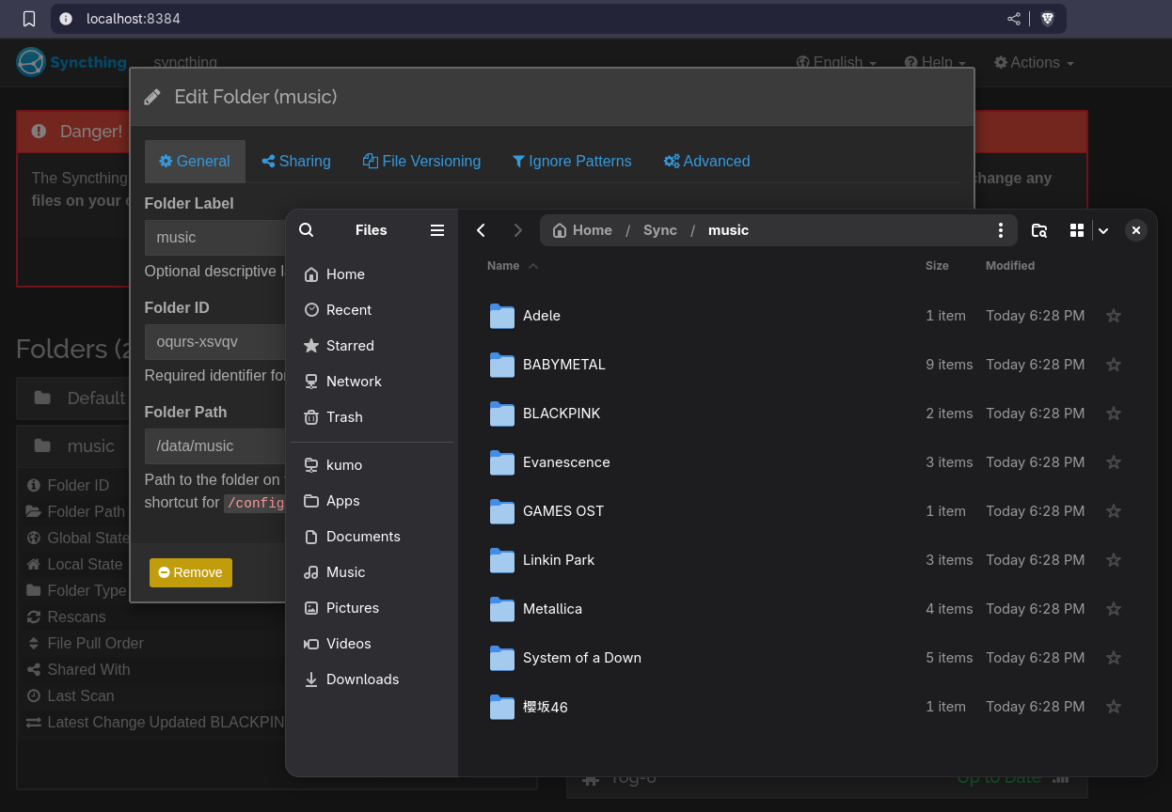This screenshot has width=1172, height=812.
Task: Star the BLACKPINK folder
Action: pyautogui.click(x=1114, y=414)
